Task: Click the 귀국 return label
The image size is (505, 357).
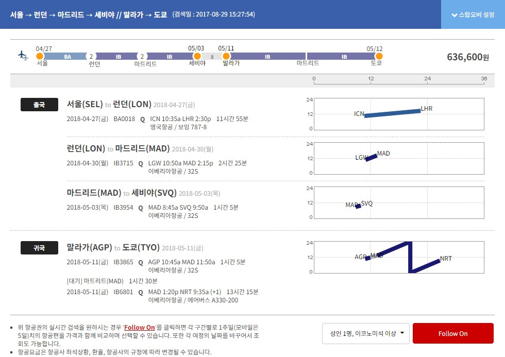Action: tap(39, 248)
